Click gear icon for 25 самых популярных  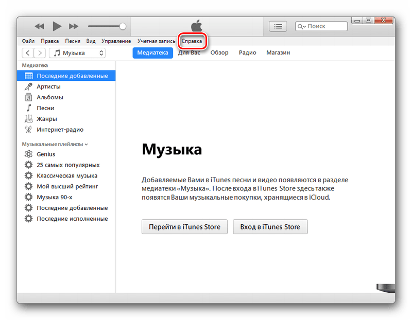pos(28,165)
